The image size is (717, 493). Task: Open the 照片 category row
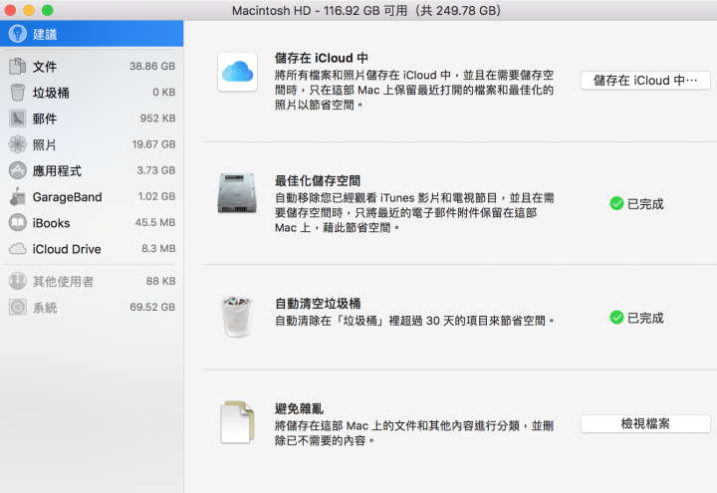92,144
